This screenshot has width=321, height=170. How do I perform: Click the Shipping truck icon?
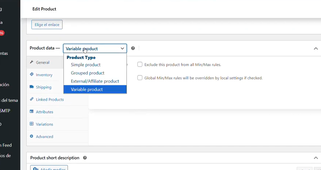click(x=32, y=87)
